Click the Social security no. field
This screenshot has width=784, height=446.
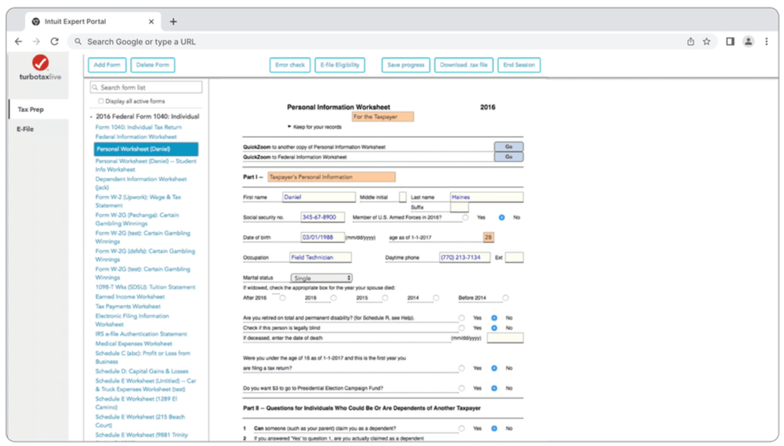(x=323, y=217)
